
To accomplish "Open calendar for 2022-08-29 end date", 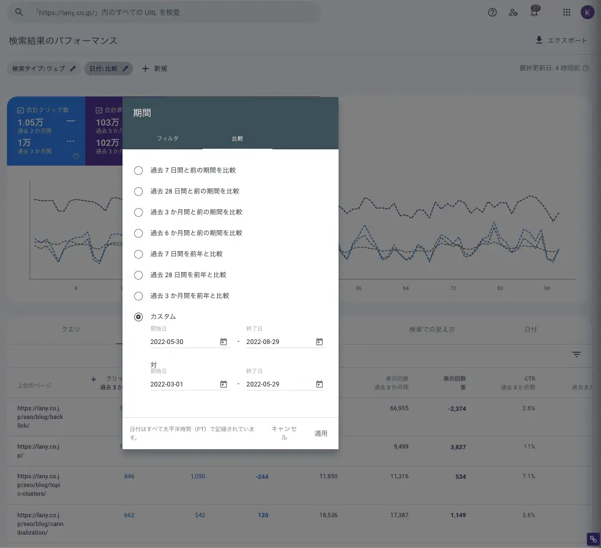I will (319, 342).
